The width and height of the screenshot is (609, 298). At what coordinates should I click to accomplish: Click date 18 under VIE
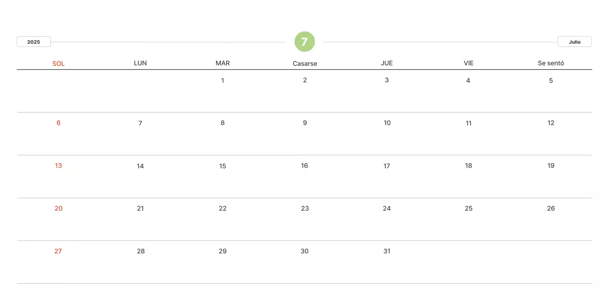(469, 165)
